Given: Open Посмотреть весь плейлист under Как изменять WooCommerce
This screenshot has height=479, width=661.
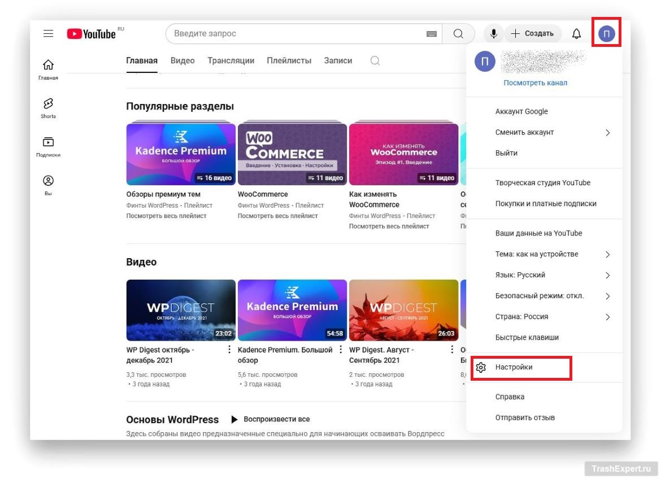Looking at the screenshot, I should pyautogui.click(x=389, y=226).
